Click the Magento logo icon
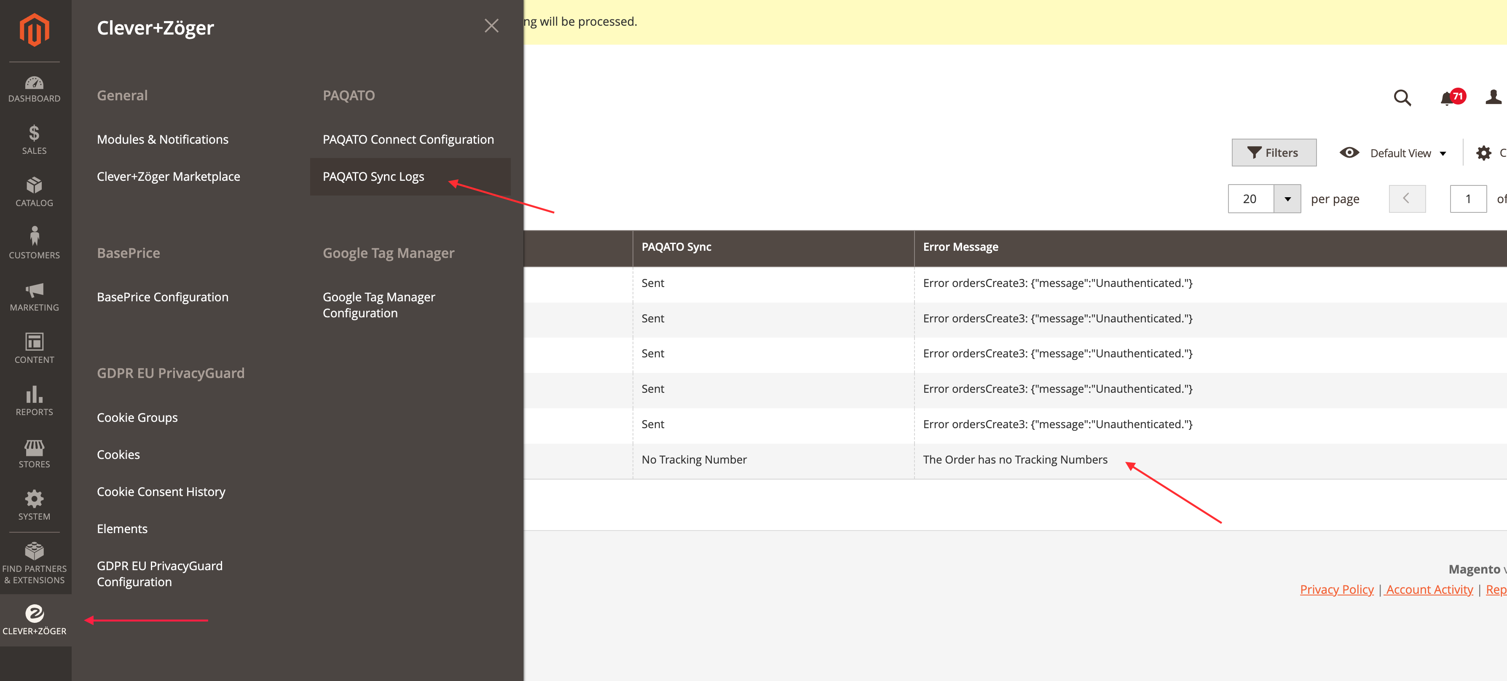The image size is (1507, 681). [35, 29]
